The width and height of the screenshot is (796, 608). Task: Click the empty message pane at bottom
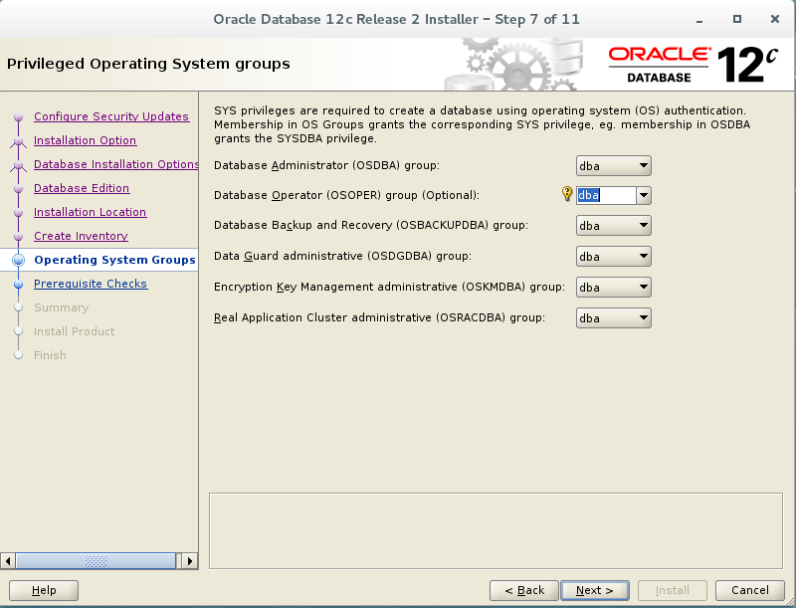pos(496,530)
